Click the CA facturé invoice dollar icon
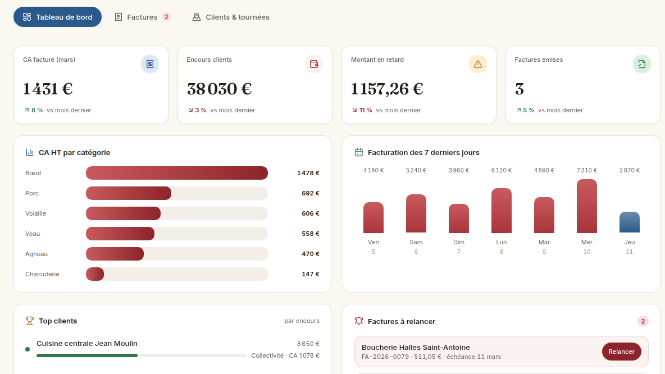Image resolution: width=665 pixels, height=374 pixels. [x=150, y=64]
